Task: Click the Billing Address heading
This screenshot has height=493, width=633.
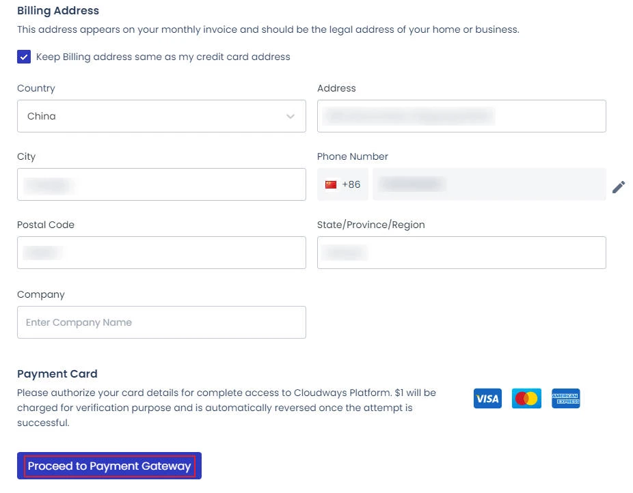Action: point(58,11)
